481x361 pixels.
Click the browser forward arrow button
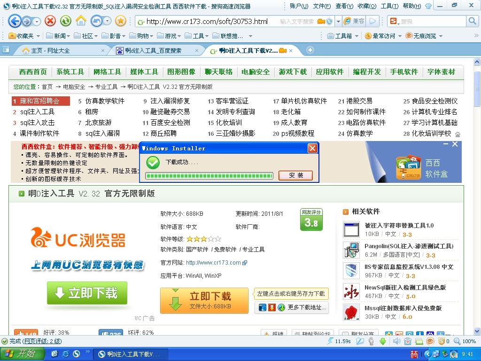[27, 22]
